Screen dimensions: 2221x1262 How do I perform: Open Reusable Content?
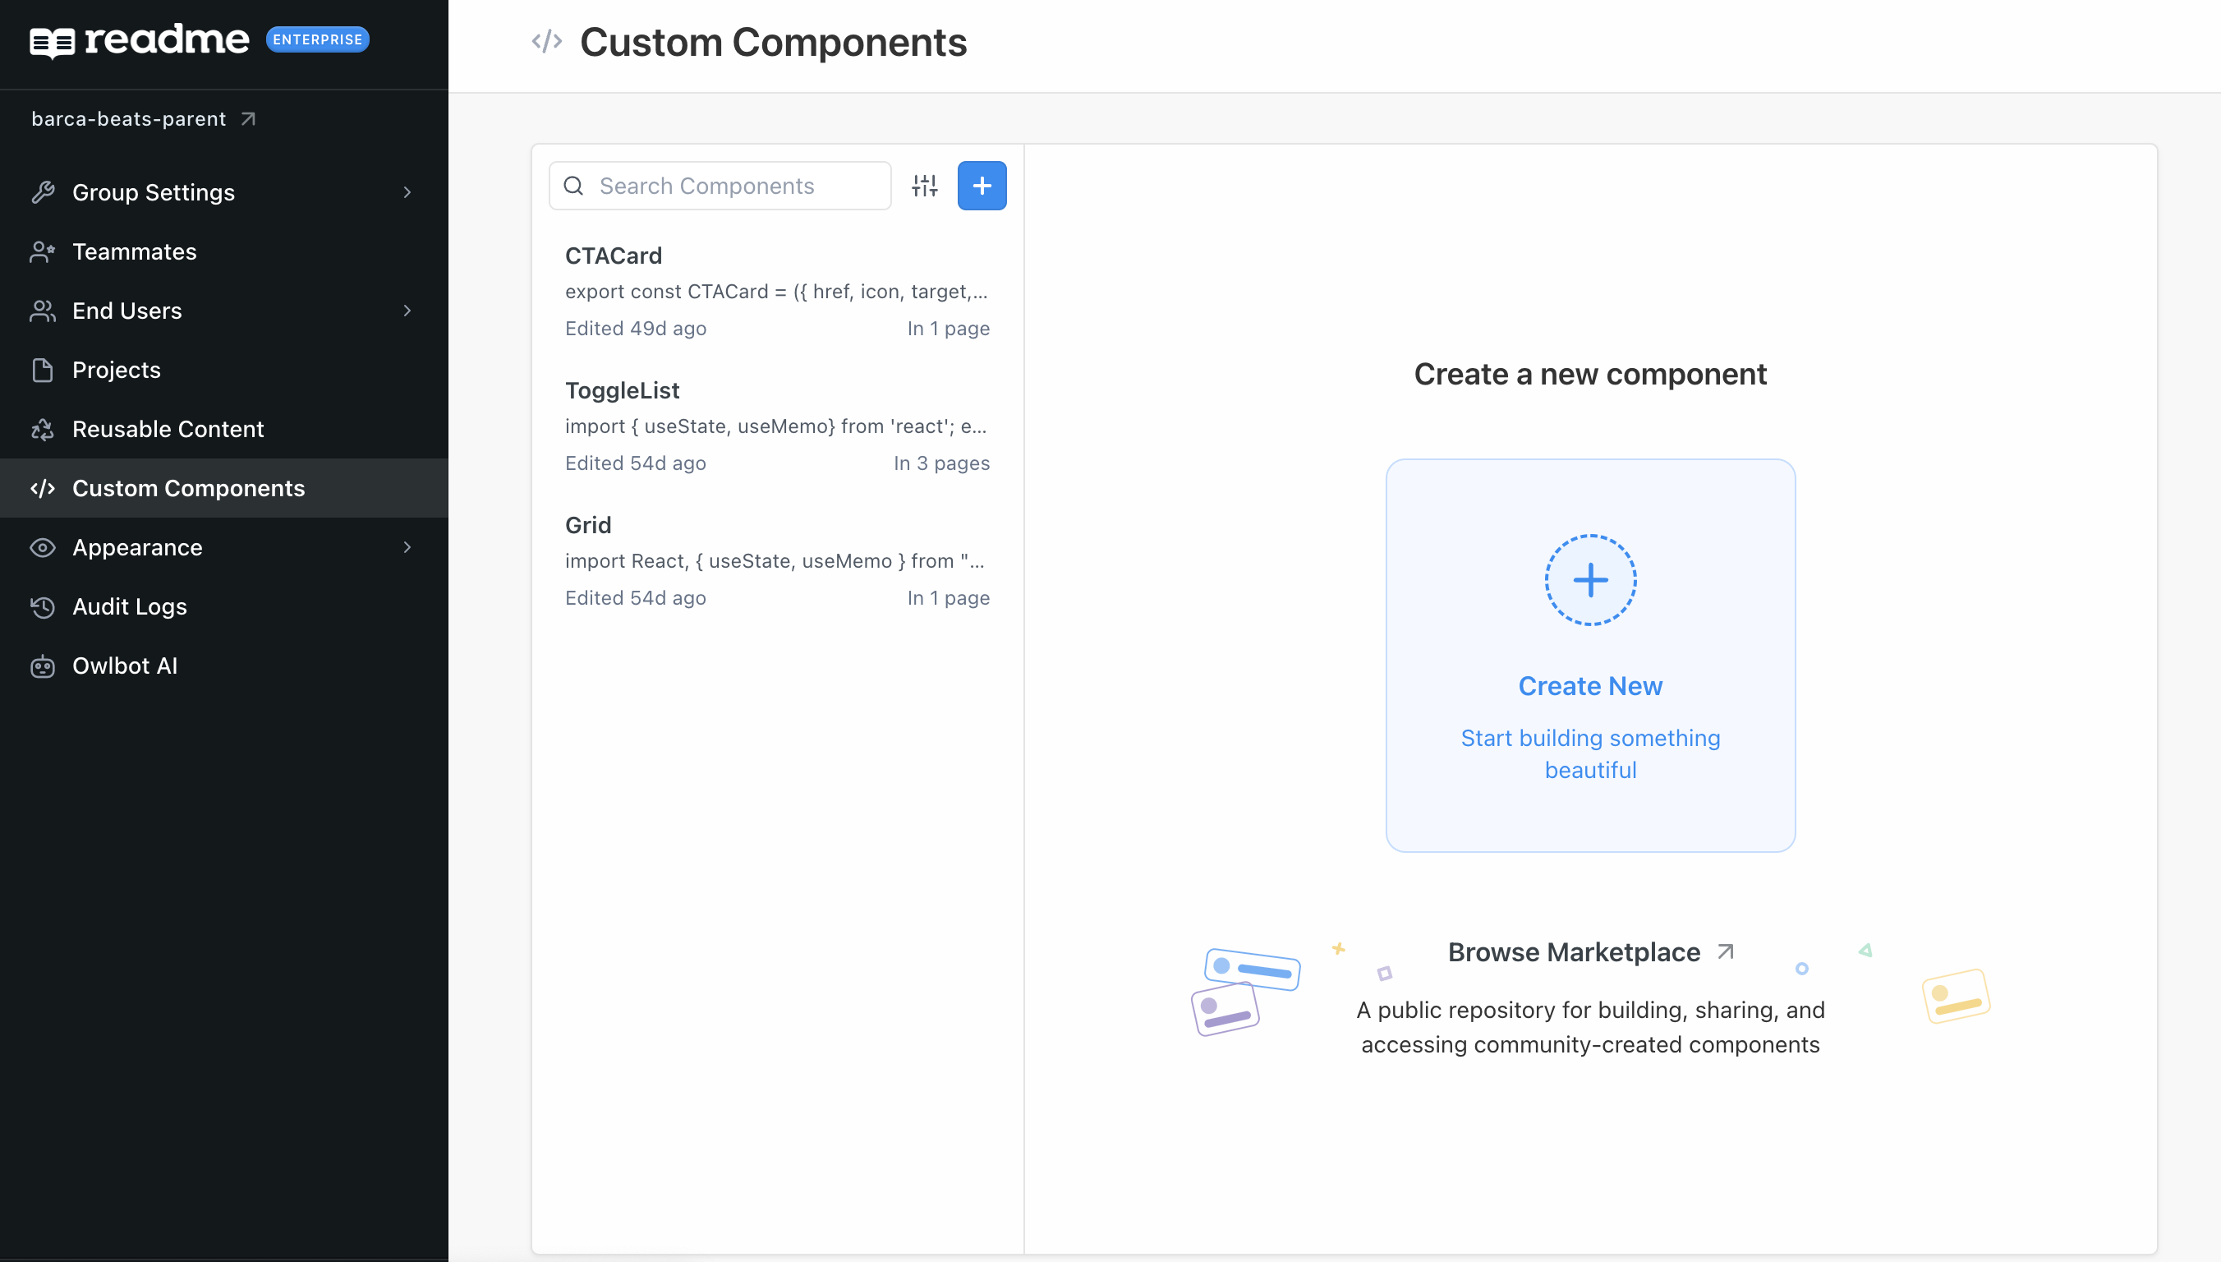coord(223,429)
